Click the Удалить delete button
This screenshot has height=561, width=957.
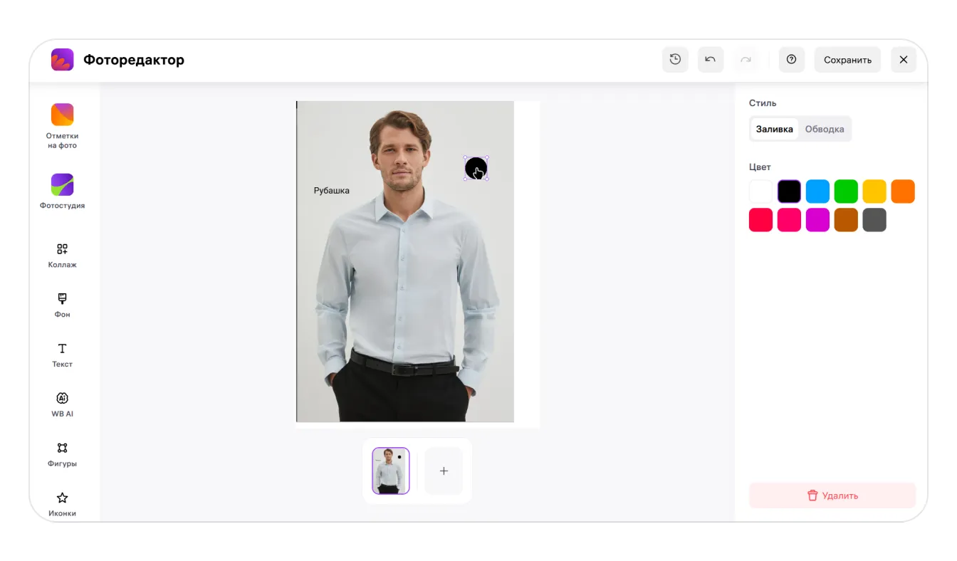point(832,496)
